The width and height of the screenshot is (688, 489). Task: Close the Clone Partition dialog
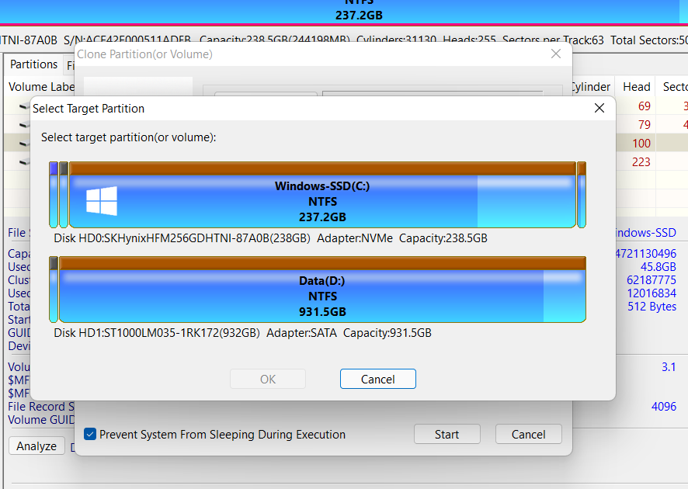(555, 54)
